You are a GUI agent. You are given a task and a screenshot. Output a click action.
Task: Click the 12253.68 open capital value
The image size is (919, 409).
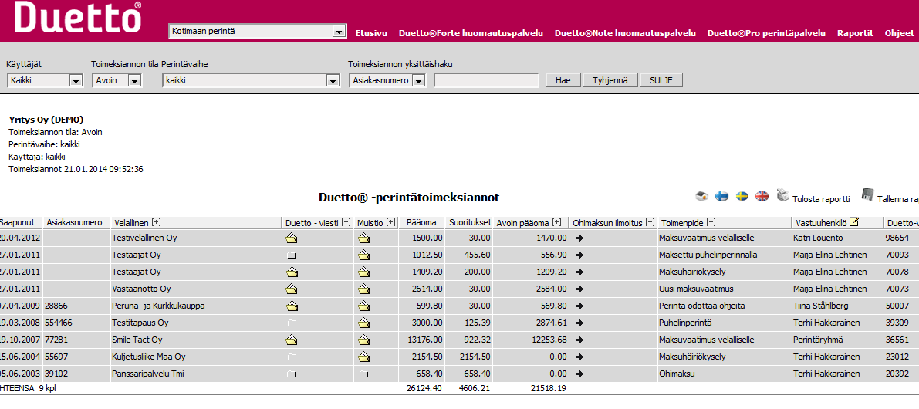click(x=548, y=340)
